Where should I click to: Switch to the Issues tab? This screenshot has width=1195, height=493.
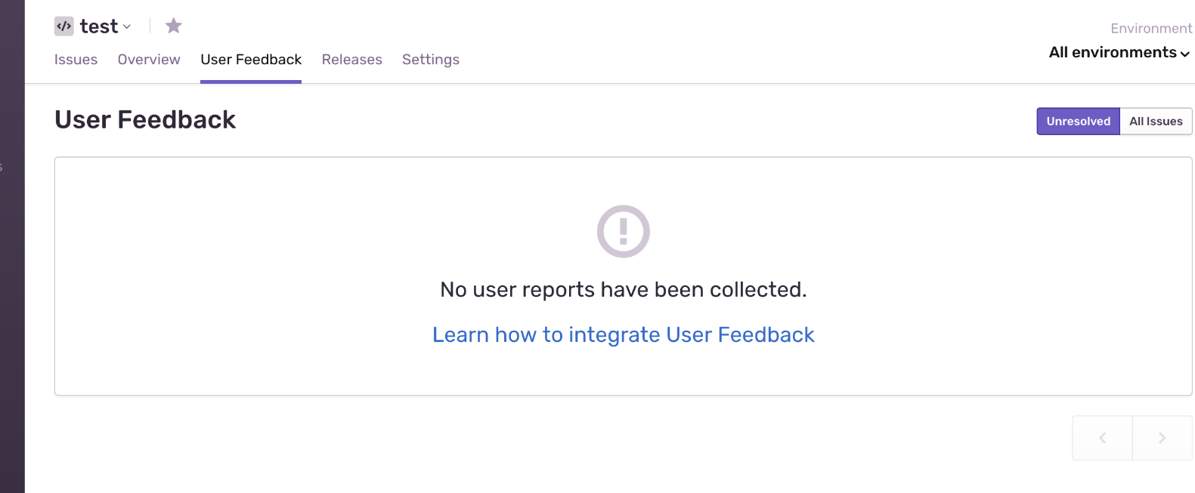coord(76,60)
